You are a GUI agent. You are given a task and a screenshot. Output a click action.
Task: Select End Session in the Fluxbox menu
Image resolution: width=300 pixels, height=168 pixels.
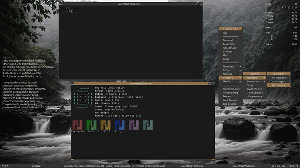click(x=230, y=104)
